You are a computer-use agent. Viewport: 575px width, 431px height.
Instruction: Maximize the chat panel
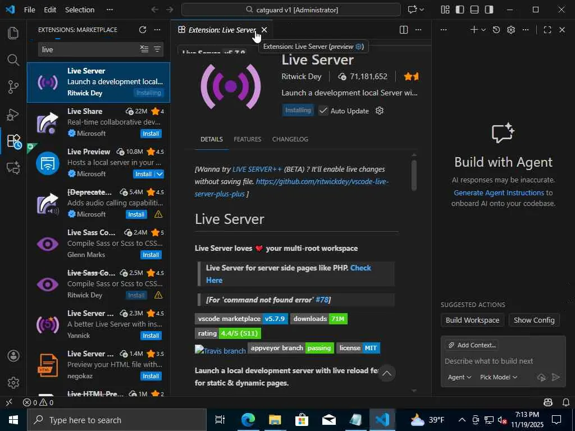(x=547, y=30)
